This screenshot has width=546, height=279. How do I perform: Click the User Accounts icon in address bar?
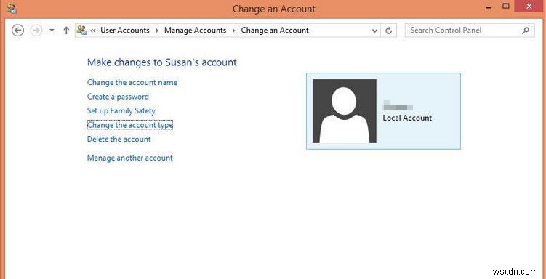(x=82, y=31)
